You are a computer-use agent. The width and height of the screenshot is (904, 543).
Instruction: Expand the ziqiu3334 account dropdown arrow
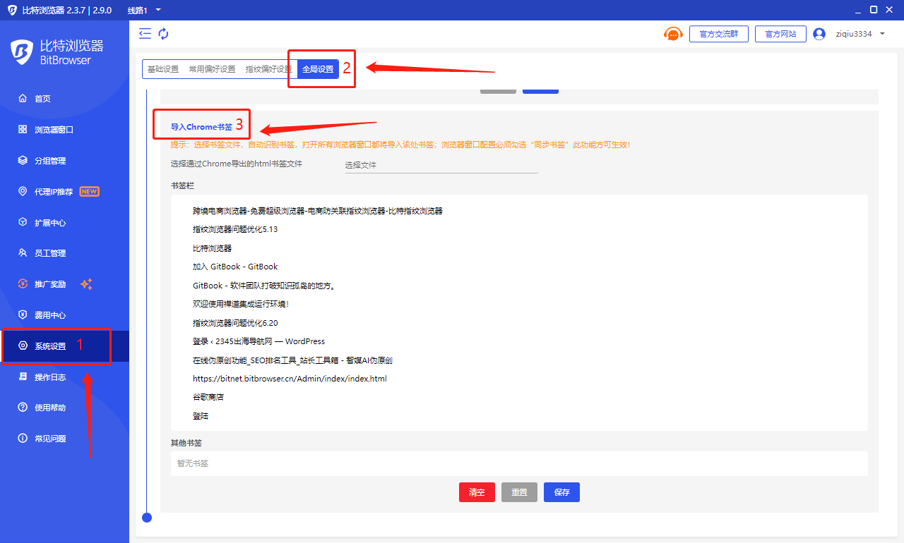point(883,34)
